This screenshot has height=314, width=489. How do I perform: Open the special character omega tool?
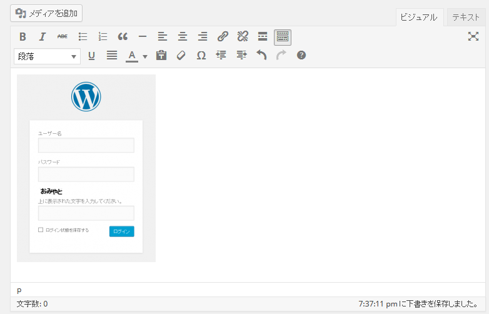201,56
